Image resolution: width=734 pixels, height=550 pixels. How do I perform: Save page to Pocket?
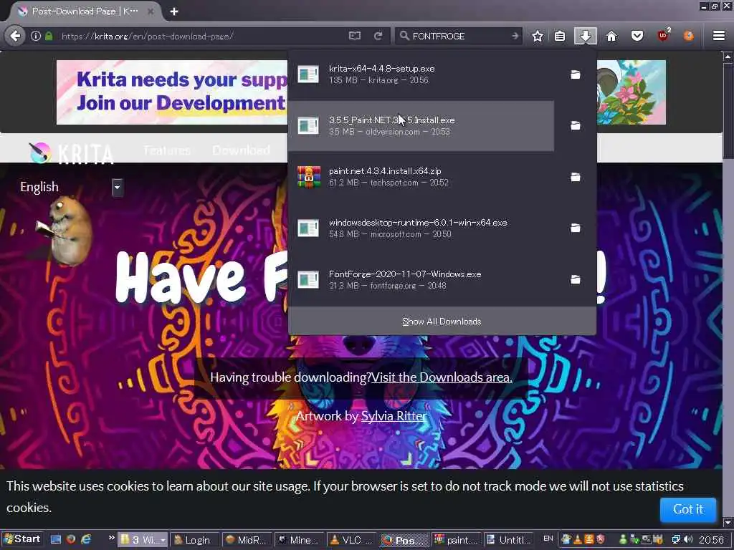[x=637, y=36]
